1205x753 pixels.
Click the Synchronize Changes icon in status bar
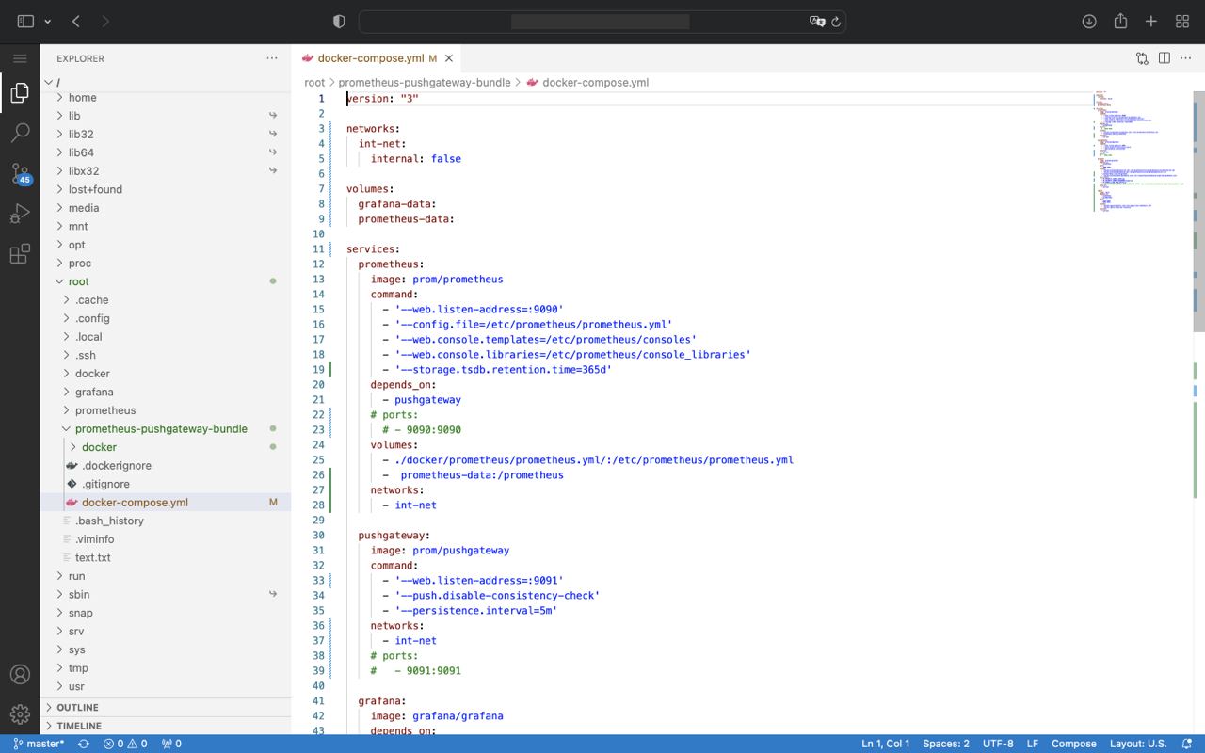click(x=84, y=744)
